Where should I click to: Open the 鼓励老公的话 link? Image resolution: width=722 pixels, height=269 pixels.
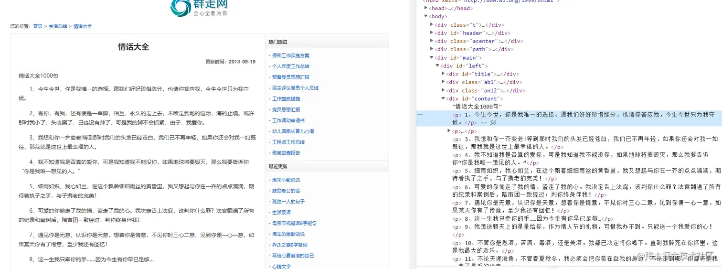286,191
